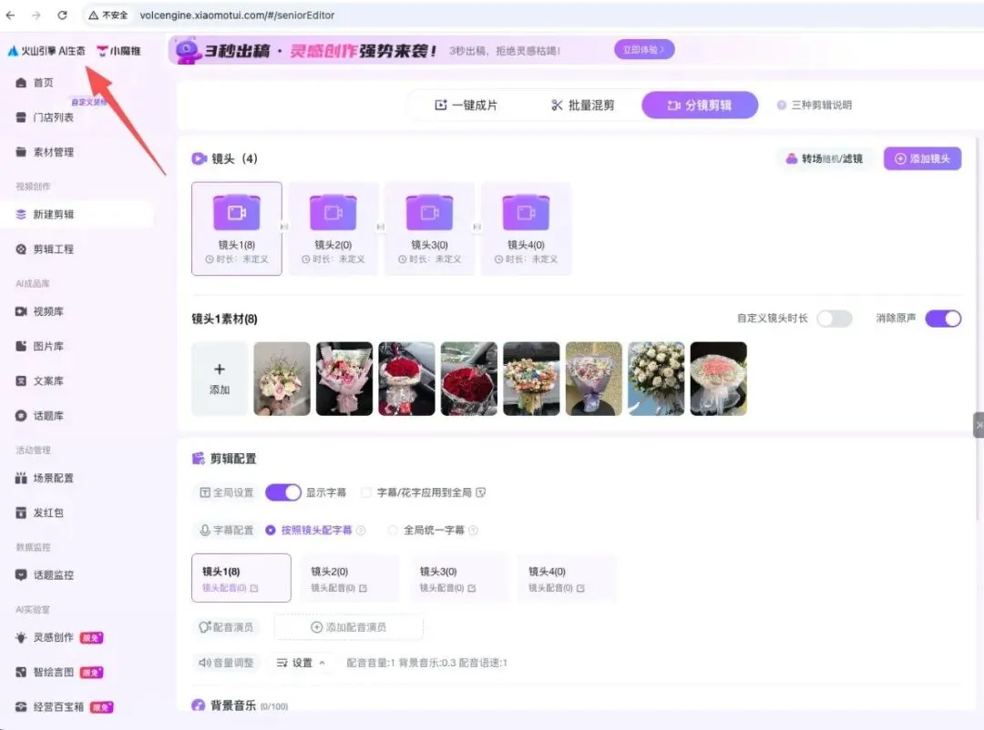Viewport: 984px width, 730px height.
Task: Open 视频库 from the sidebar
Action: pyautogui.click(x=43, y=313)
